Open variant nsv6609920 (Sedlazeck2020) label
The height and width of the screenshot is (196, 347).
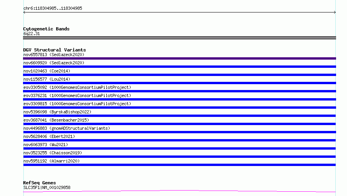click(x=54, y=63)
